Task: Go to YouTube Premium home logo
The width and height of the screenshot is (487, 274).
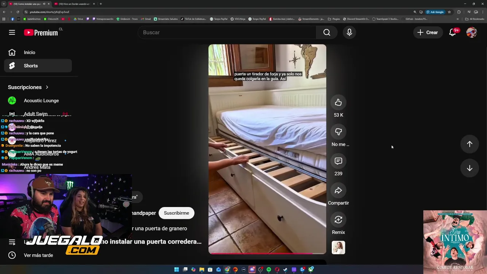Action: click(x=41, y=32)
